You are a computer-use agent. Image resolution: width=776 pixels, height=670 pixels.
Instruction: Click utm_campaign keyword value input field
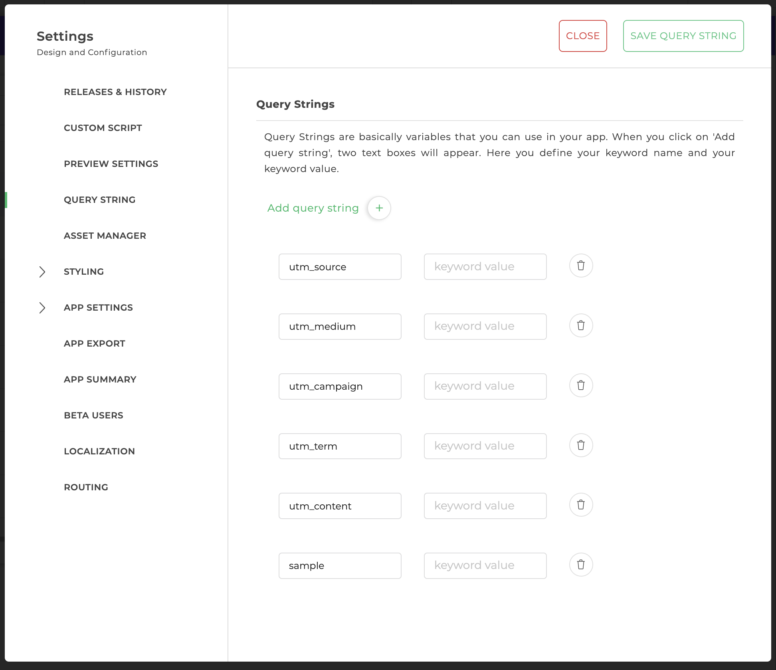(485, 386)
